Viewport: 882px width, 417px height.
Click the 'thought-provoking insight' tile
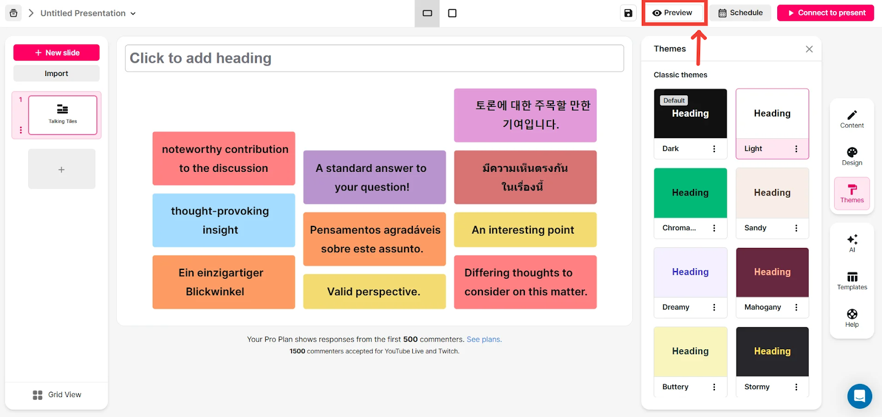point(224,220)
